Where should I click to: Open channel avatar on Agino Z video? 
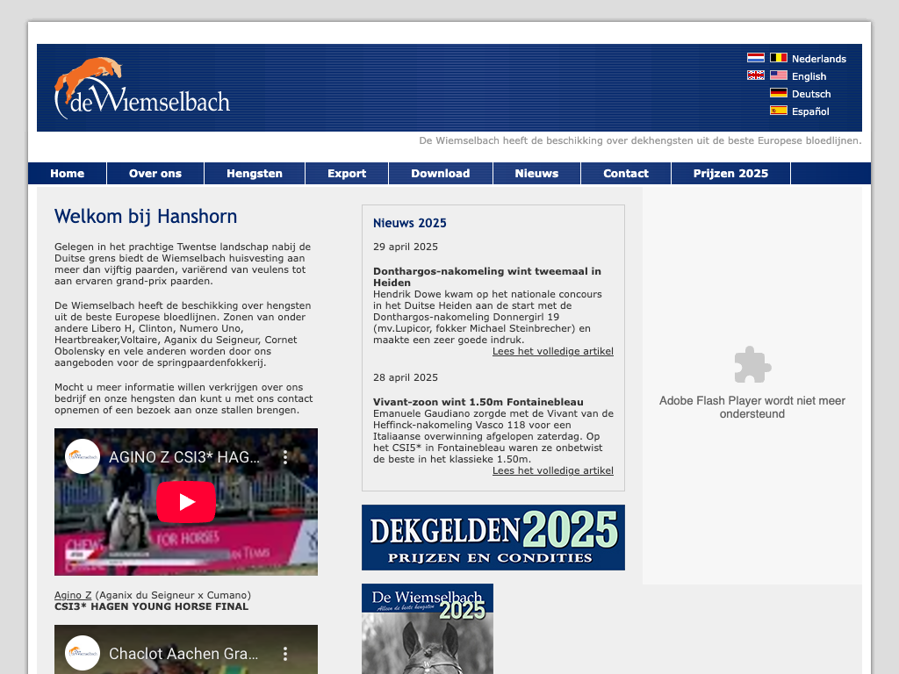click(83, 456)
